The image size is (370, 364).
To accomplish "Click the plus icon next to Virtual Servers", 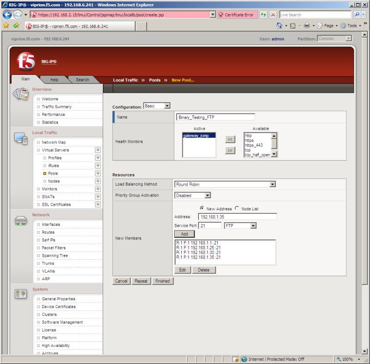I will (x=98, y=150).
